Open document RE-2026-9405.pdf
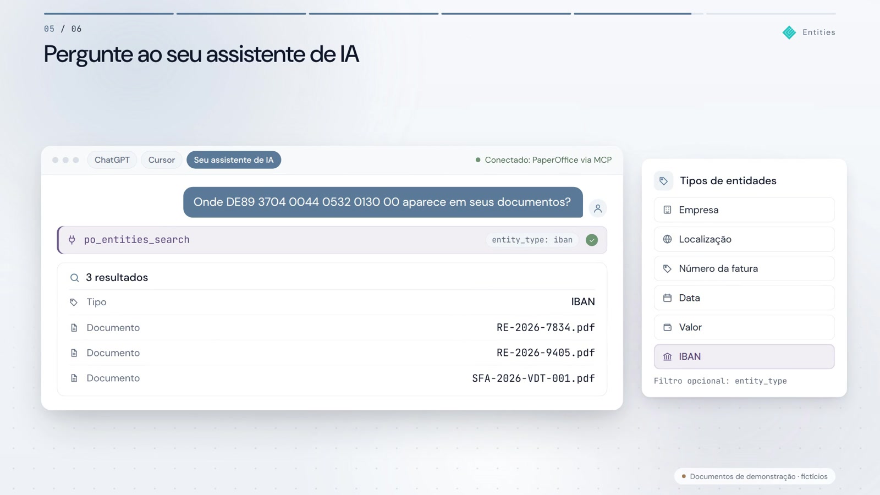This screenshot has height=495, width=880. coord(546,353)
